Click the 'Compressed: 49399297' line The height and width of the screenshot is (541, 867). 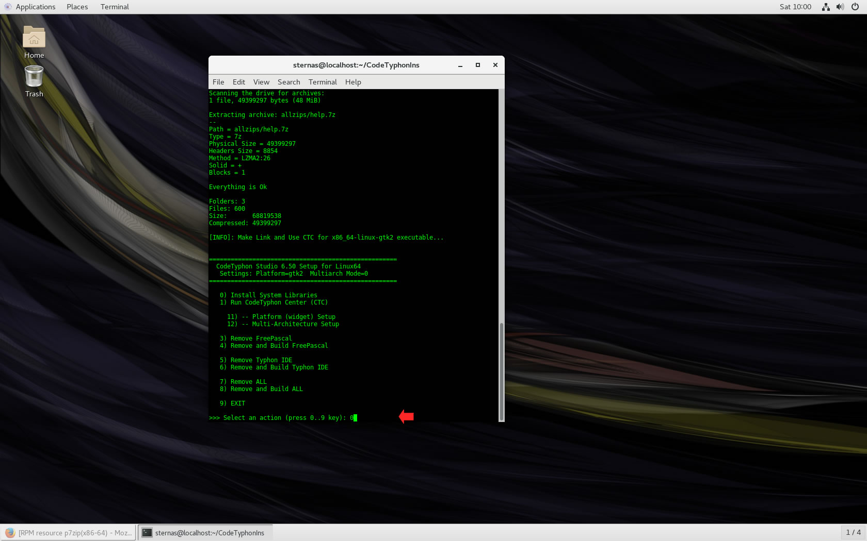point(245,223)
